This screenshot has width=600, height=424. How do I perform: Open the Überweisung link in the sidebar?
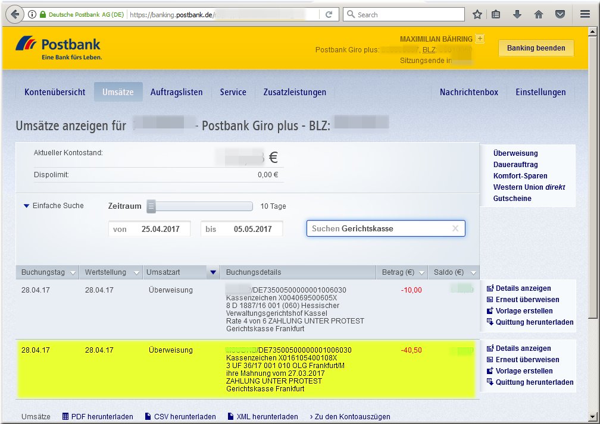pos(515,153)
